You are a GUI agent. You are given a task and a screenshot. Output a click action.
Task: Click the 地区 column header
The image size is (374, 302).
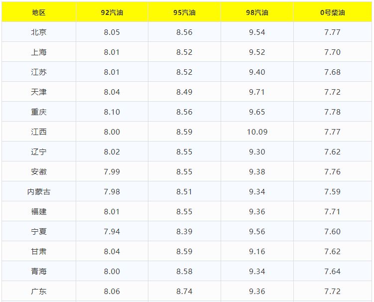click(x=38, y=12)
